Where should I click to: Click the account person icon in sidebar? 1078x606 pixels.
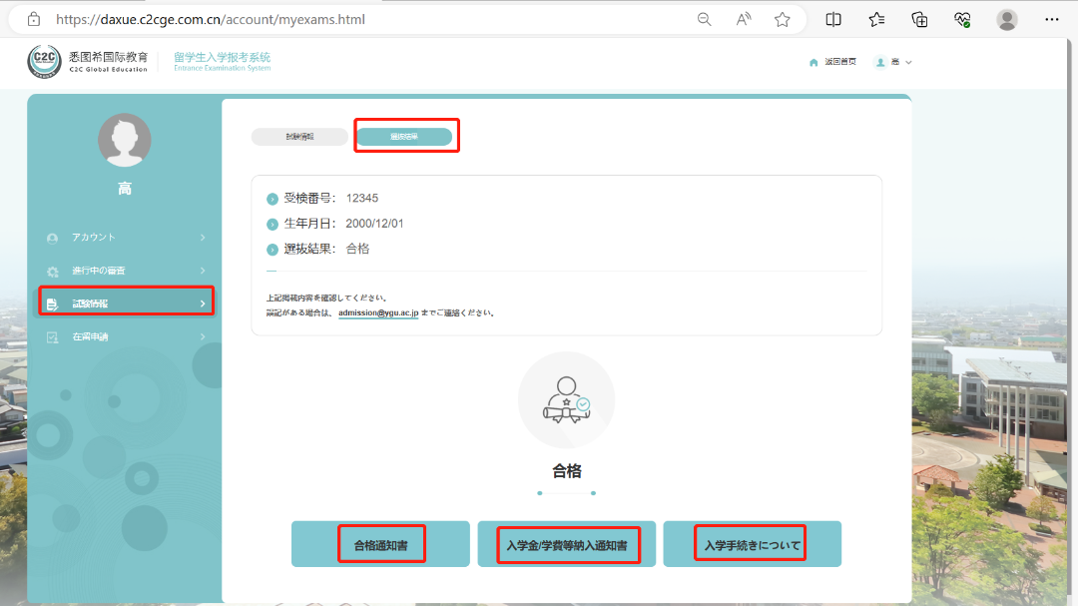(x=52, y=238)
